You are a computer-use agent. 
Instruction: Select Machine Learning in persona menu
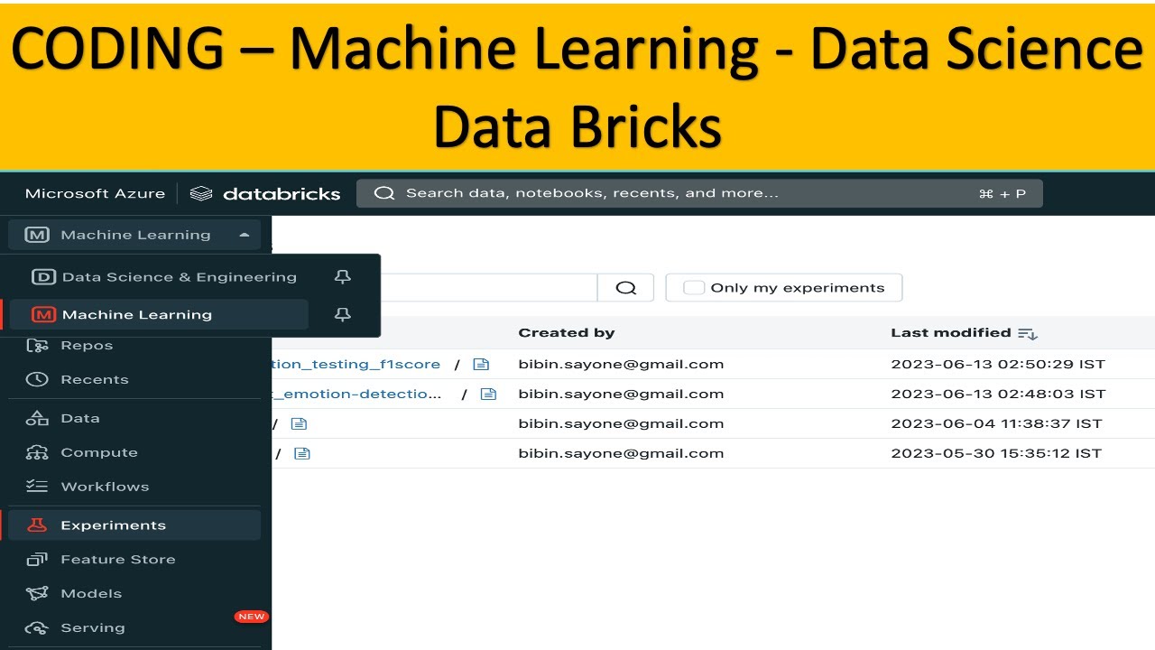tap(137, 314)
